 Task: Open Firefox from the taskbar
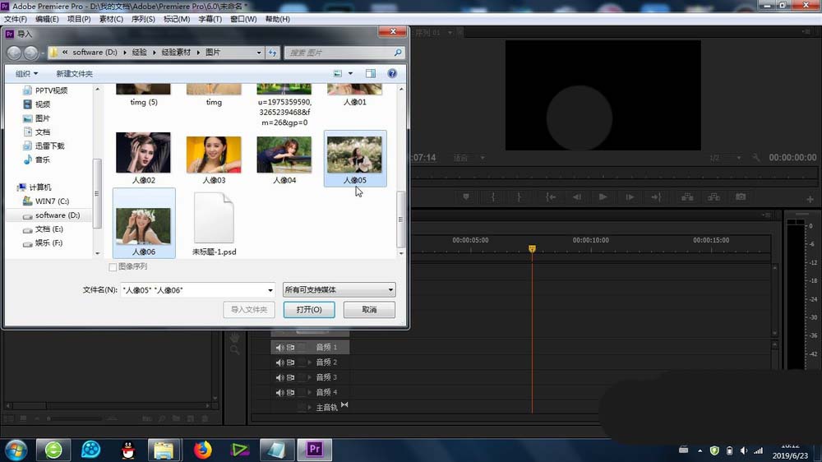click(203, 450)
